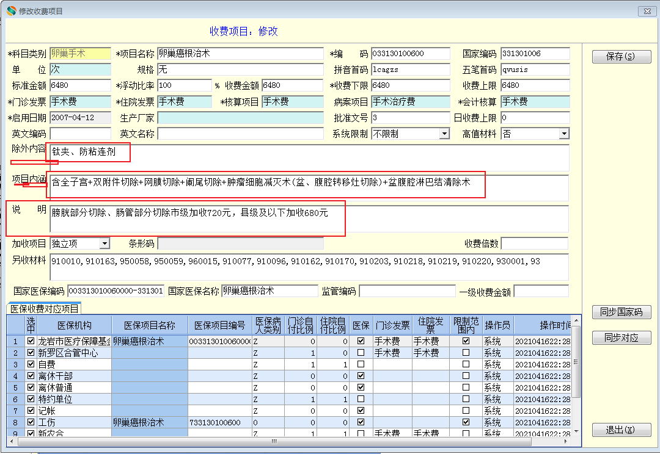Click the 浮动比率 field showing 100
This screenshot has width=660, height=454.
click(x=185, y=85)
